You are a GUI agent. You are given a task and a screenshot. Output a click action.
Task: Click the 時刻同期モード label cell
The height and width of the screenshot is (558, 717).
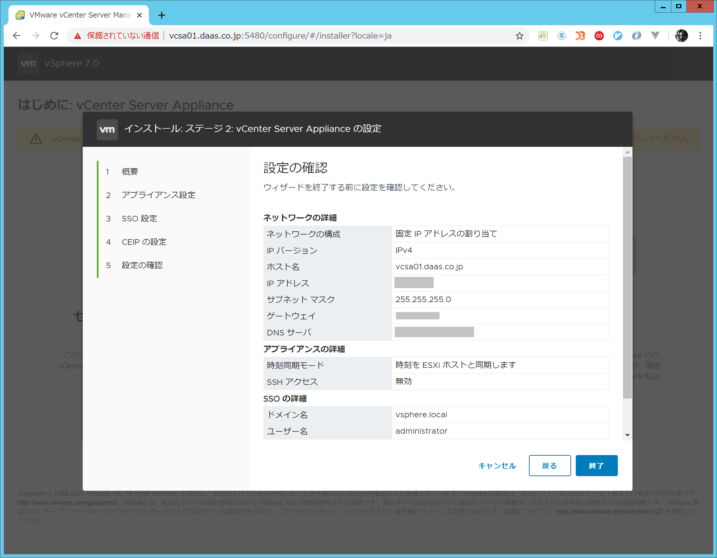[x=328, y=365]
